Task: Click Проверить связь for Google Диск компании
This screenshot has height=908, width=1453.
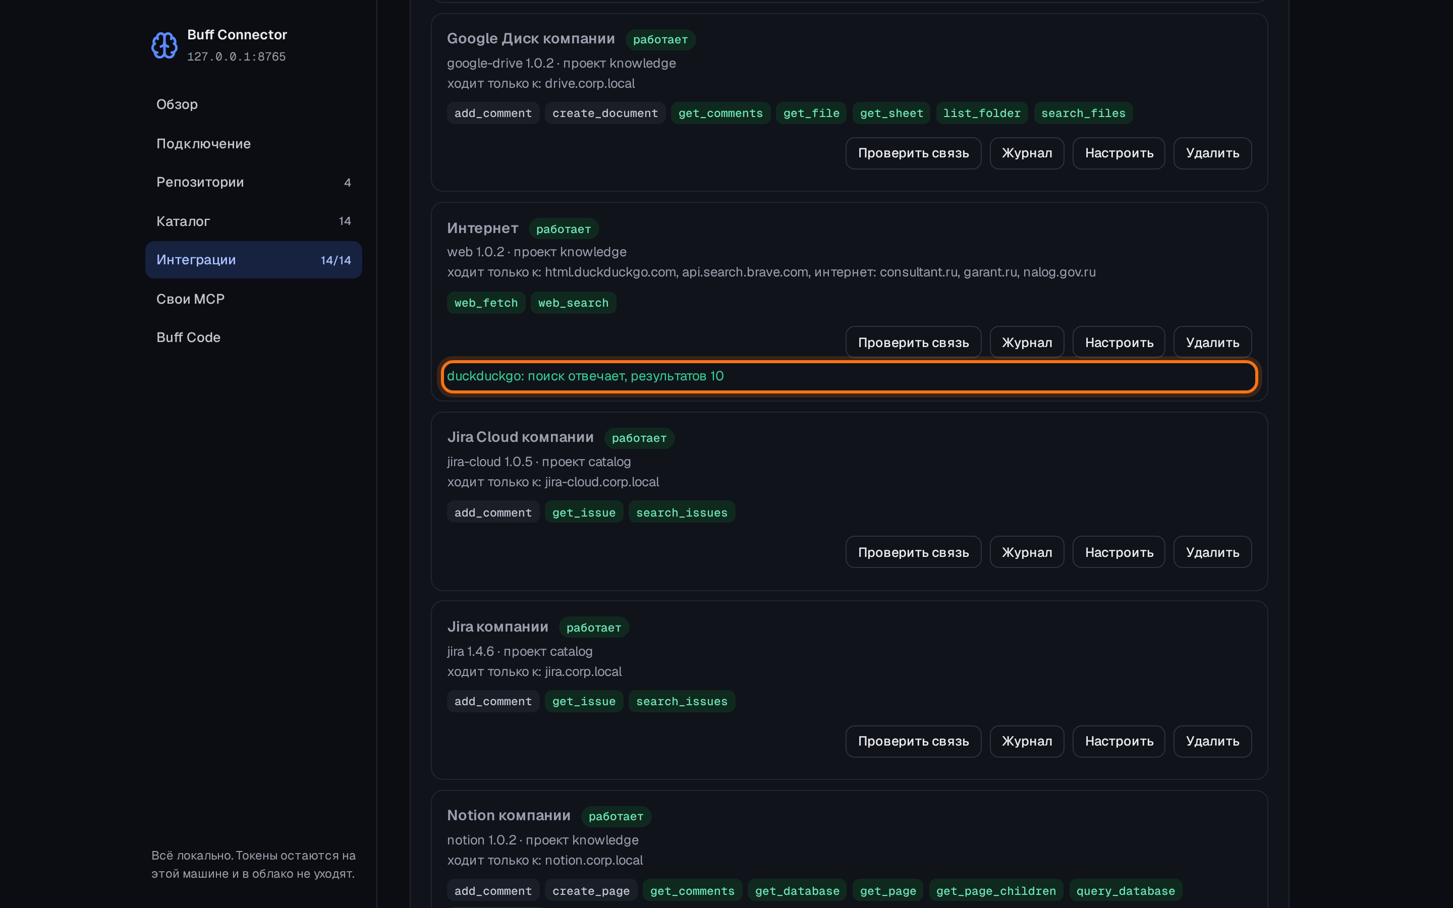Action: tap(913, 153)
